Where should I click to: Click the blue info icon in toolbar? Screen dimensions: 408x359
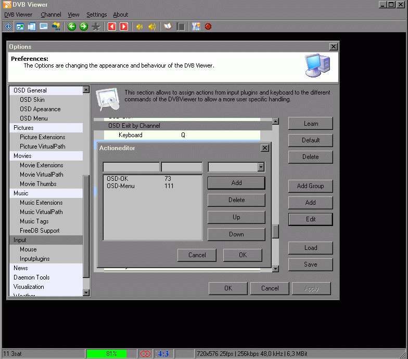[8, 26]
